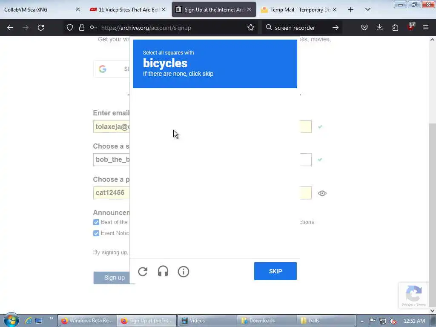Open the extensions puzzle icon
This screenshot has width=436, height=327.
pyautogui.click(x=395, y=28)
